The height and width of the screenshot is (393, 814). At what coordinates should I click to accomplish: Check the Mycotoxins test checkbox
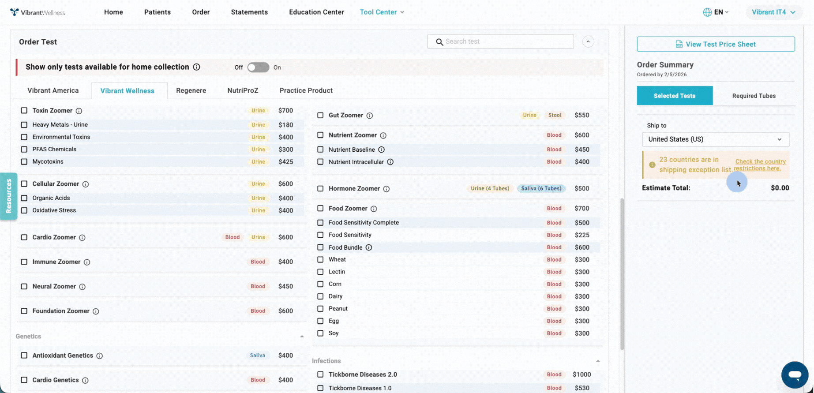point(24,162)
